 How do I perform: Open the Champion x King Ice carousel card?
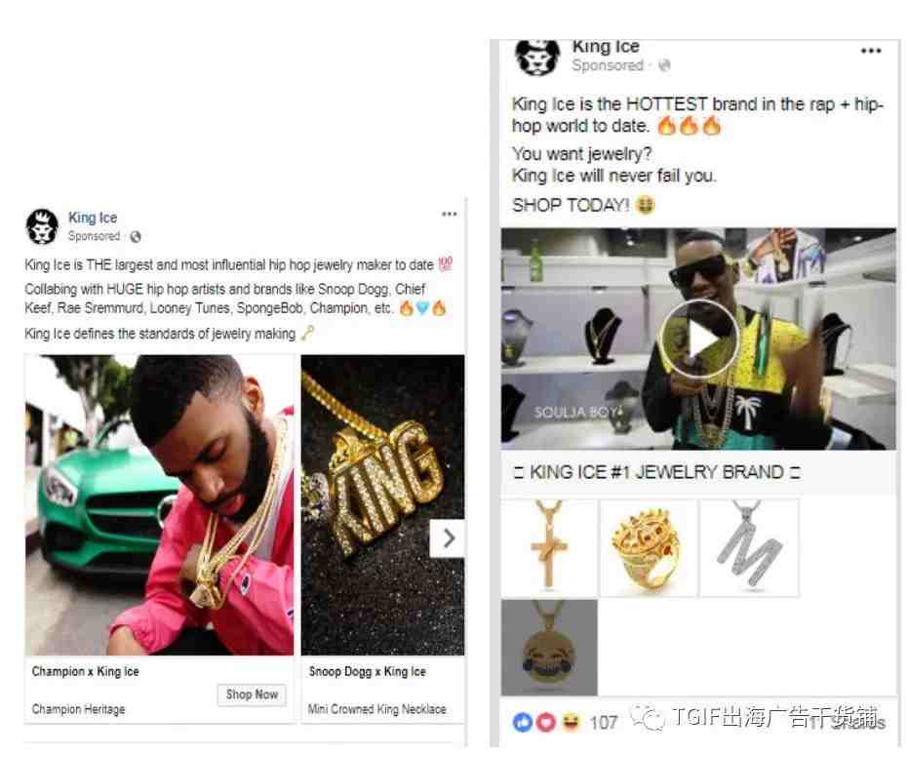coord(159,538)
